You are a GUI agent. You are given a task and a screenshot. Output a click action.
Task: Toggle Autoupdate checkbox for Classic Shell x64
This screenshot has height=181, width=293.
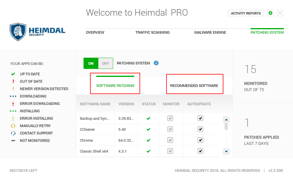200,151
